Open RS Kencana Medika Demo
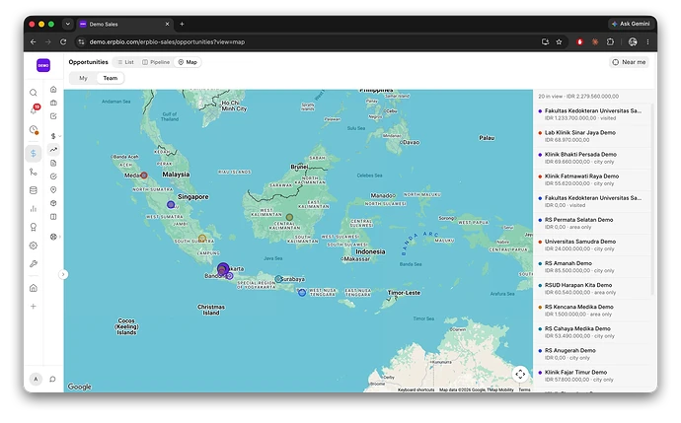681x423 pixels. [593, 311]
